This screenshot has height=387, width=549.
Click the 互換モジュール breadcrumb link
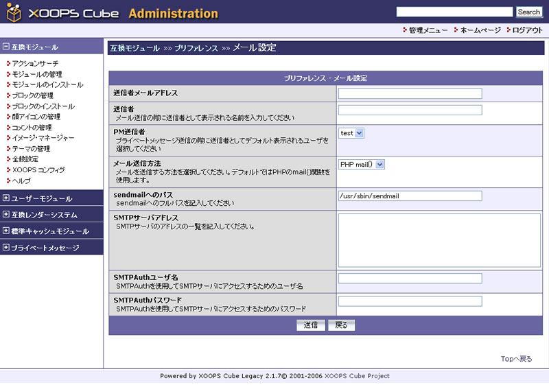pos(135,48)
